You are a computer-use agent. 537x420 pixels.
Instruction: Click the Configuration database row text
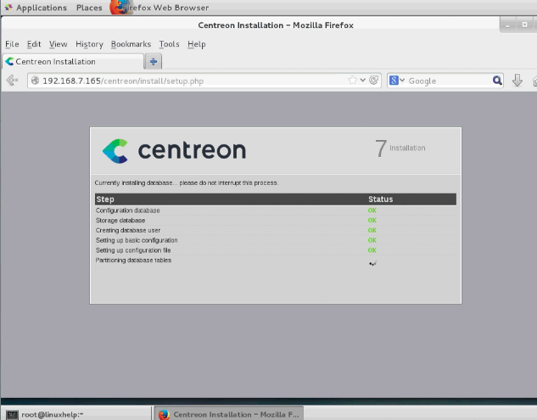point(128,210)
